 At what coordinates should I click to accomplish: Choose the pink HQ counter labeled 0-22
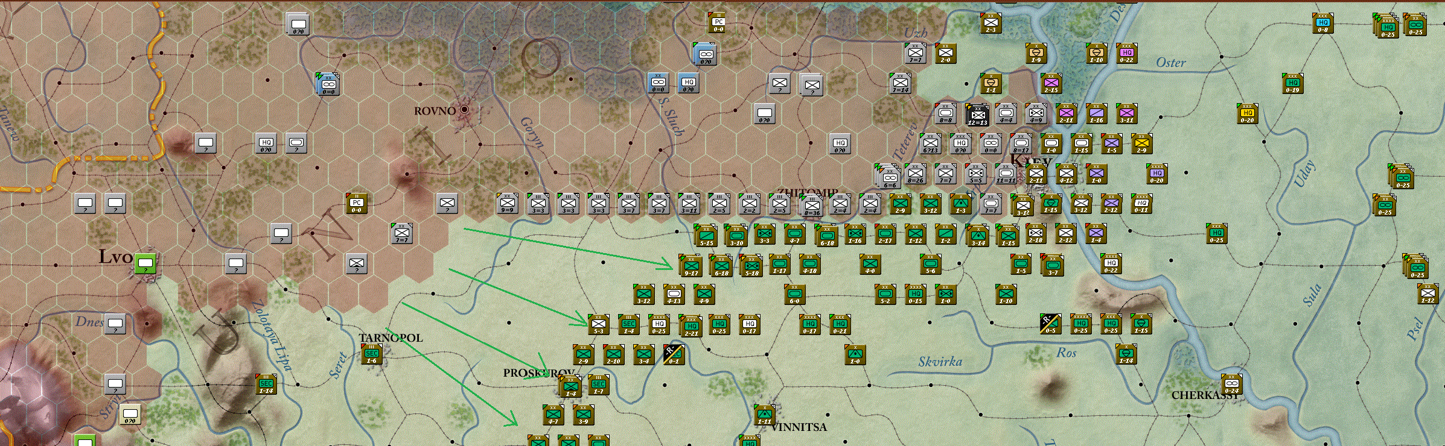1126,53
